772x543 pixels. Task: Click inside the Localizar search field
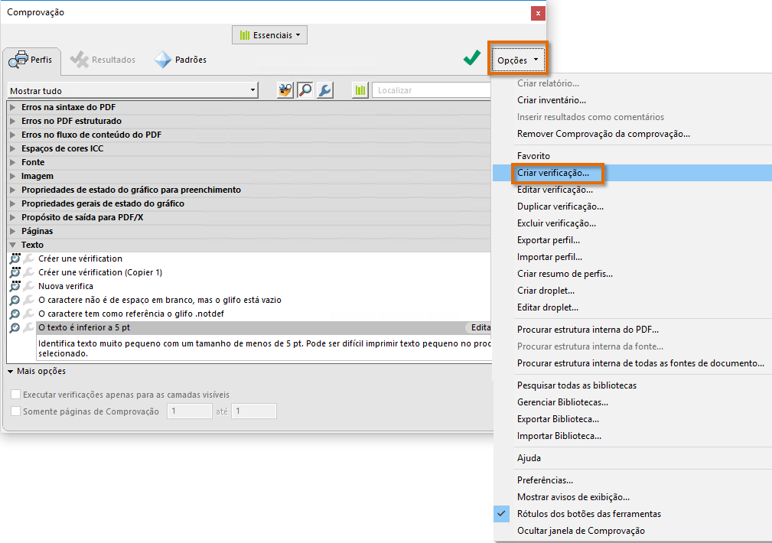[428, 89]
